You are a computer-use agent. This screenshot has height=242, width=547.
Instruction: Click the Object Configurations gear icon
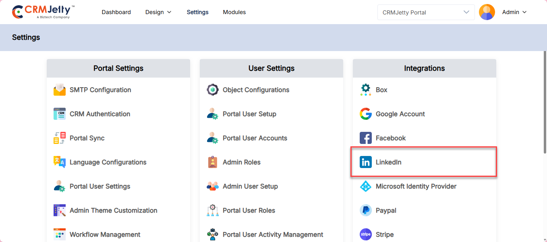(x=213, y=90)
